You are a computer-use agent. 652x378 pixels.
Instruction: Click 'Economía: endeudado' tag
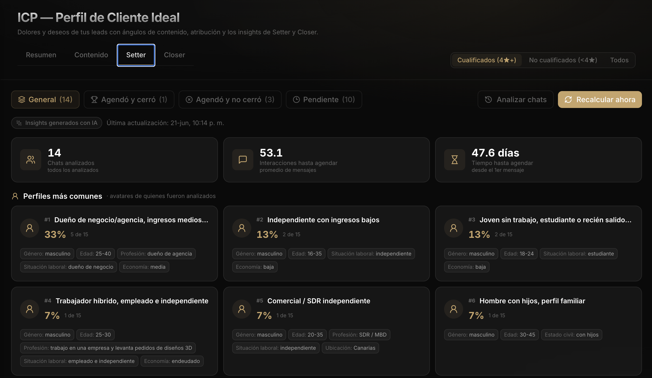[x=172, y=361]
